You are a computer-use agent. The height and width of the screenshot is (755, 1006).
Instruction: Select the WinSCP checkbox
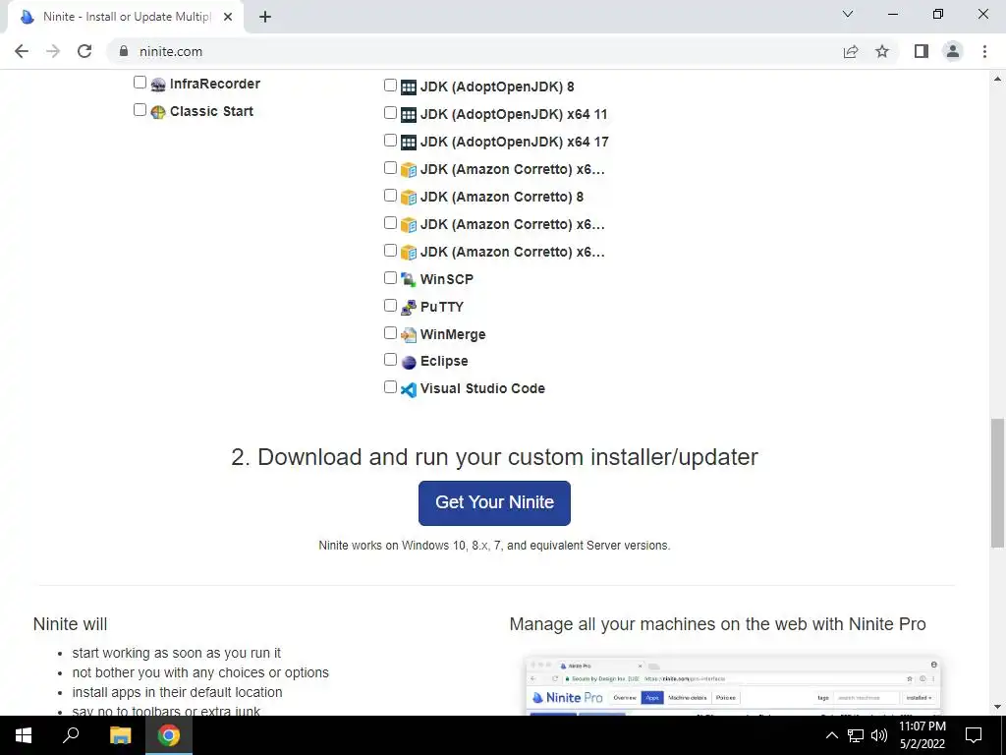390,278
